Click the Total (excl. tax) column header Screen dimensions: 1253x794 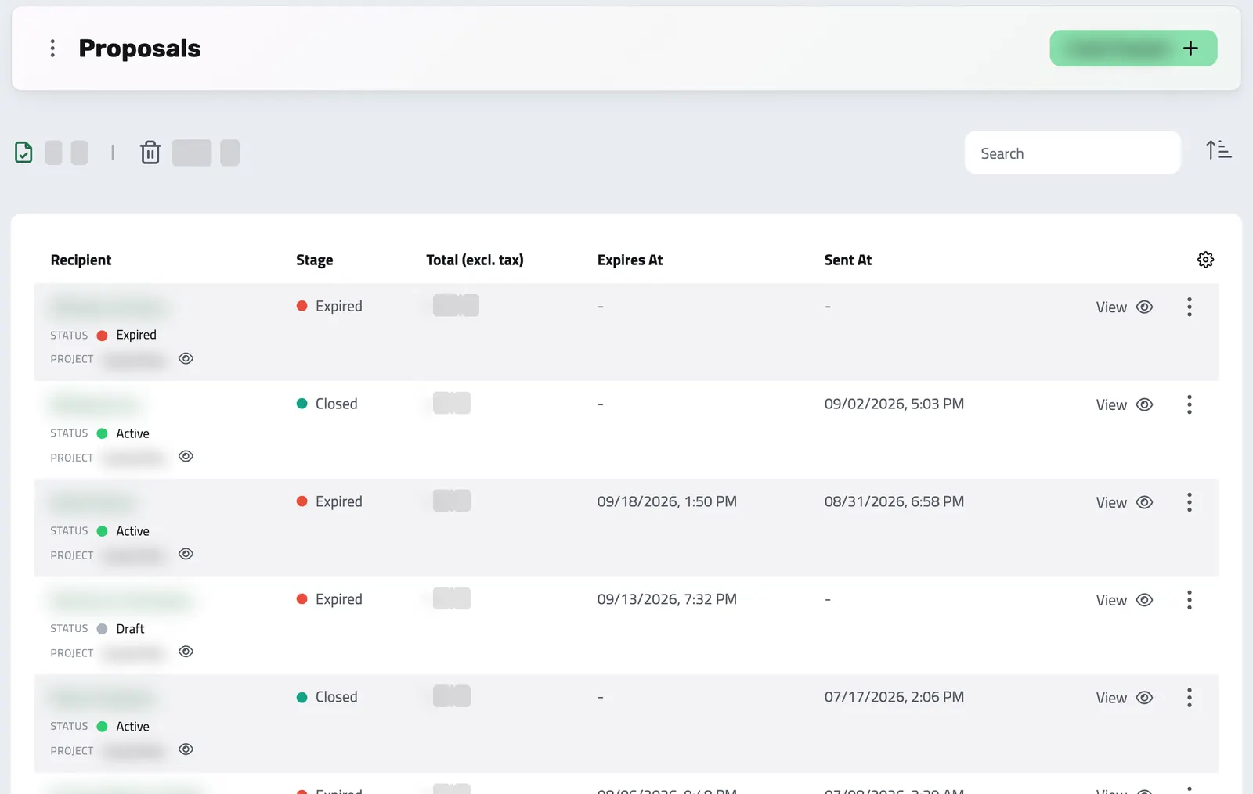[x=475, y=260]
